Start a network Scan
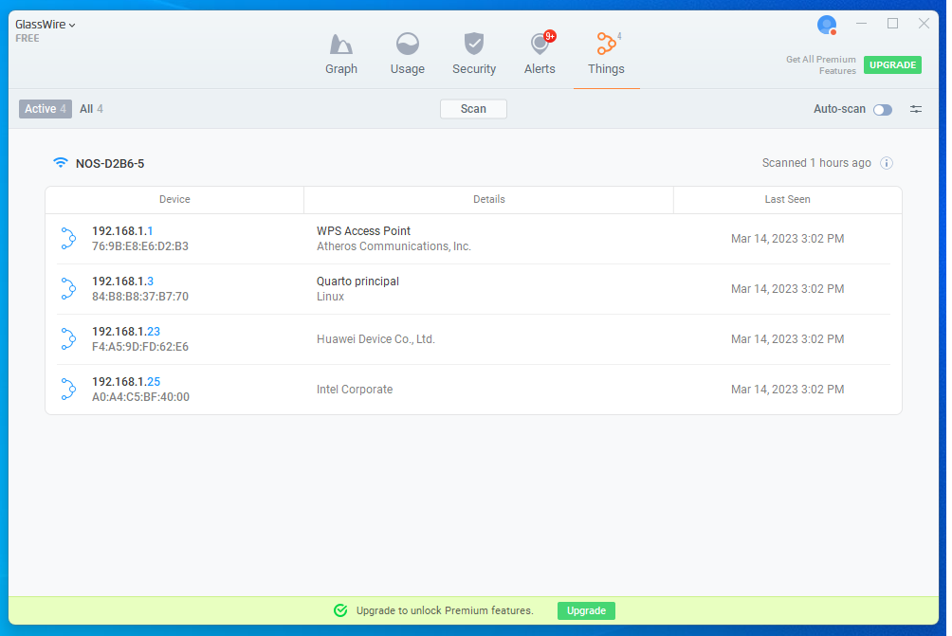The height and width of the screenshot is (636, 952). [473, 109]
